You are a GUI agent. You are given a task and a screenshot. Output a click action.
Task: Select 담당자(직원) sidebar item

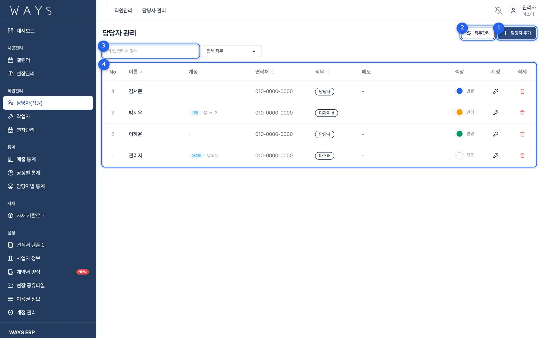(x=48, y=103)
